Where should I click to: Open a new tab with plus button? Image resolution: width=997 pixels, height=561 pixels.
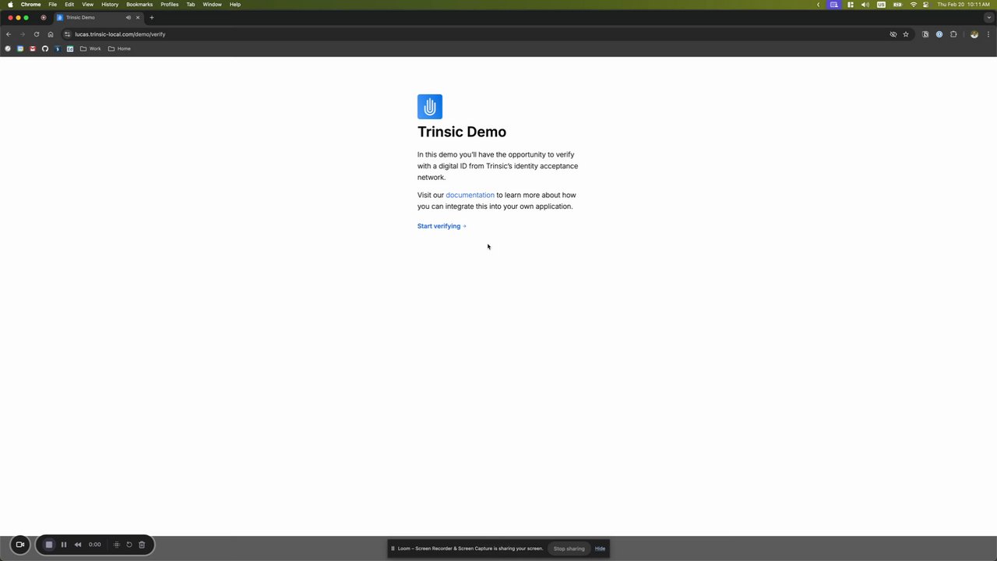coord(152,17)
